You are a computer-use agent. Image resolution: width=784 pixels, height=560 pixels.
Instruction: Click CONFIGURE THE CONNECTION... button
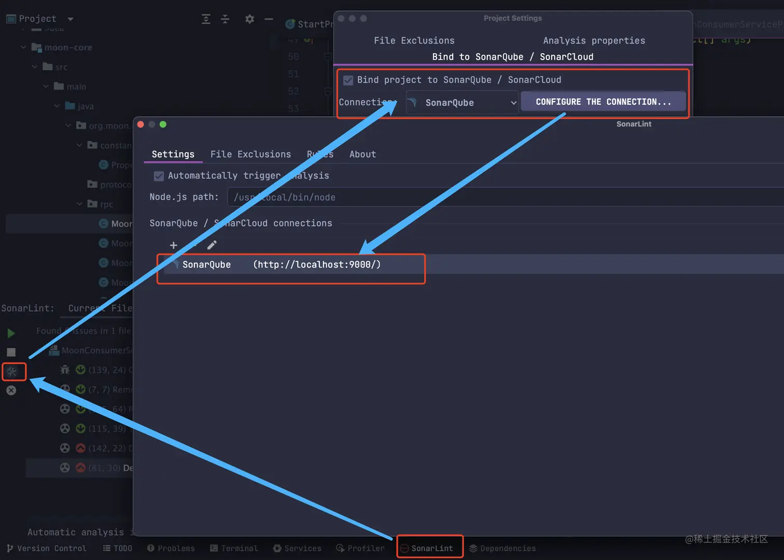(x=604, y=102)
